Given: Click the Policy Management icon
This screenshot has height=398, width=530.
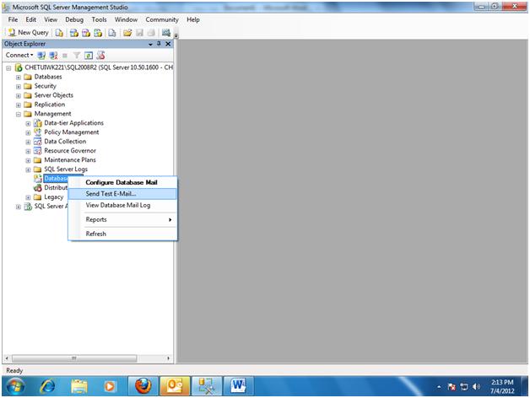Looking at the screenshot, I should pyautogui.click(x=38, y=132).
